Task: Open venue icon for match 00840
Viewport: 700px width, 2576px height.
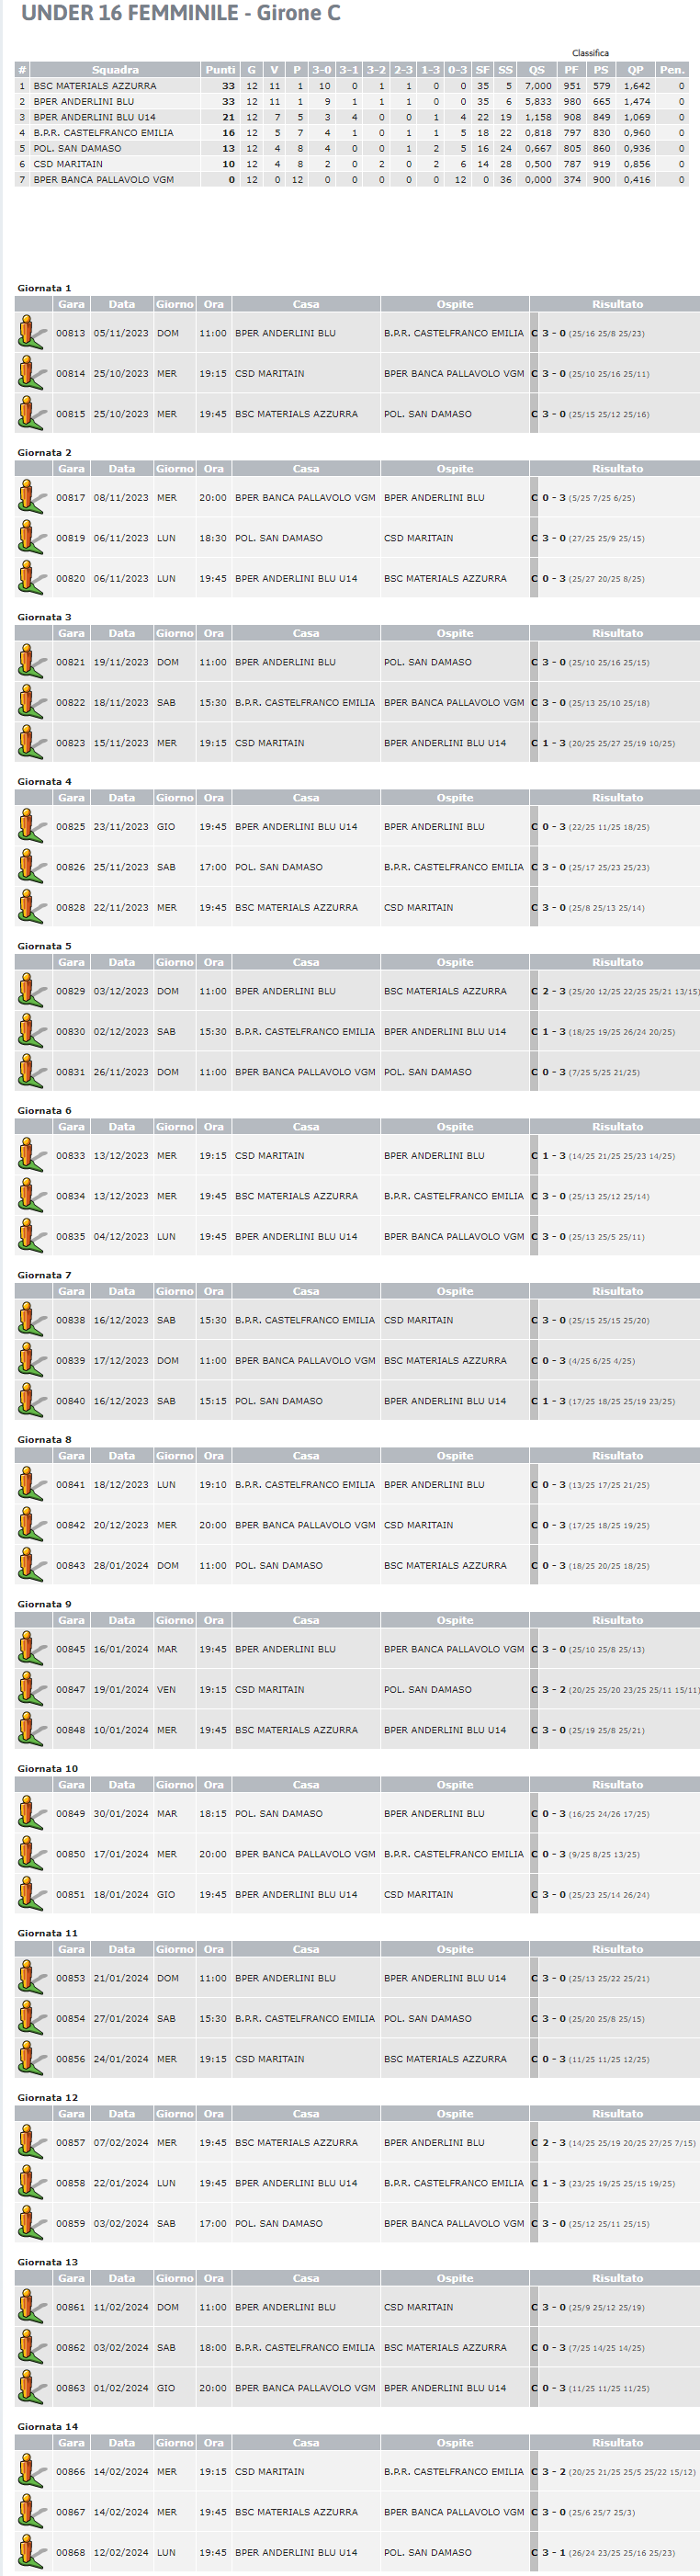Action: coord(32,1401)
